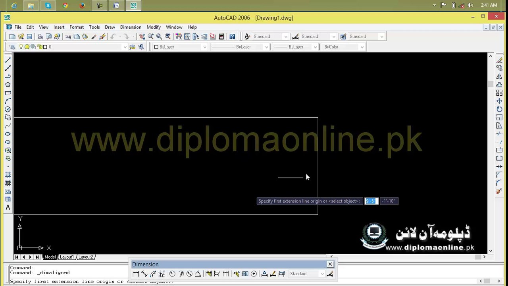508x286 pixels.
Task: Close the Dimension floating toolbar
Action: [330, 264]
